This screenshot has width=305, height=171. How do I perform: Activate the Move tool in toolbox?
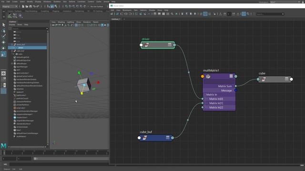coord(3,42)
